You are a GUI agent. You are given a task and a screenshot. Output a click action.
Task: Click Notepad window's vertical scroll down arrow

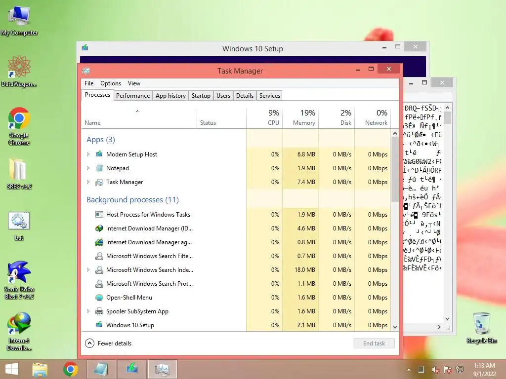click(x=447, y=319)
